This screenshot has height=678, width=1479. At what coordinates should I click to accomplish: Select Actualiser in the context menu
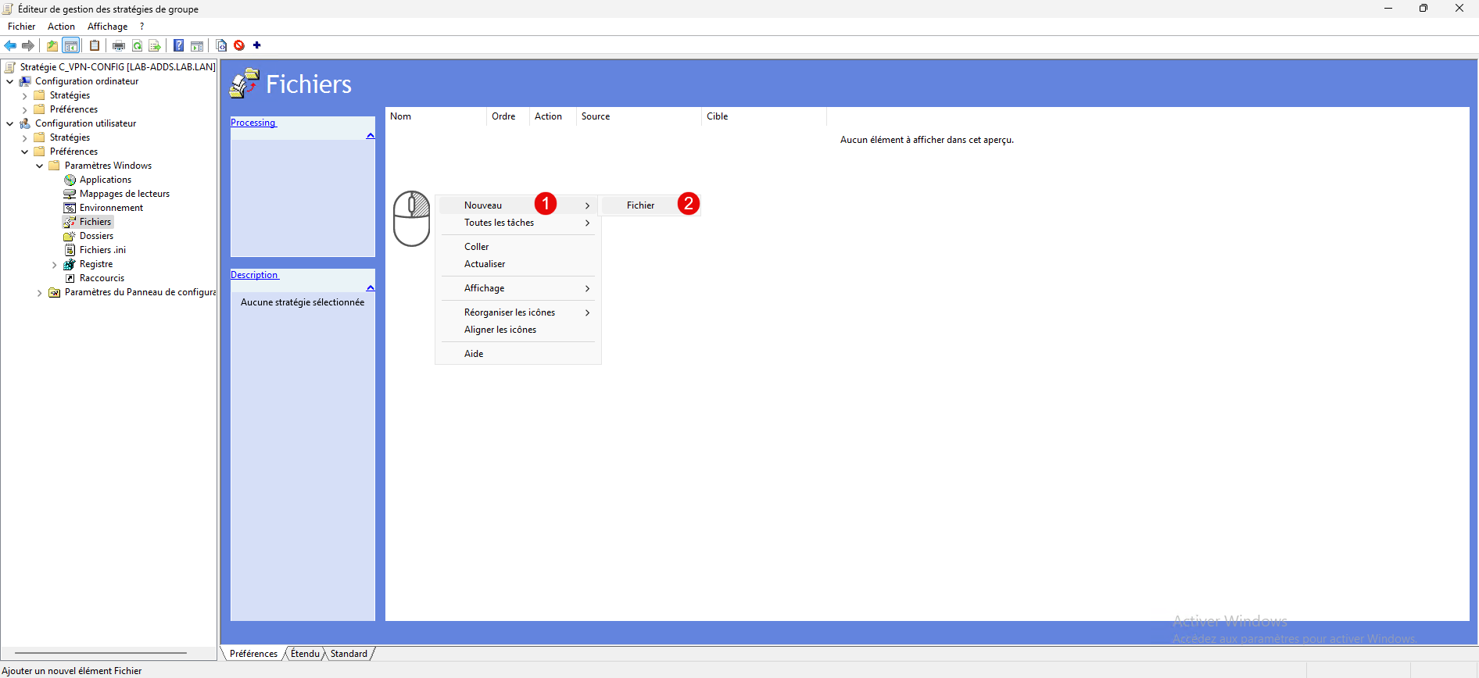coord(485,264)
